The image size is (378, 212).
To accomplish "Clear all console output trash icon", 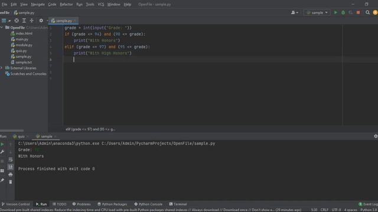I will tap(11, 182).
